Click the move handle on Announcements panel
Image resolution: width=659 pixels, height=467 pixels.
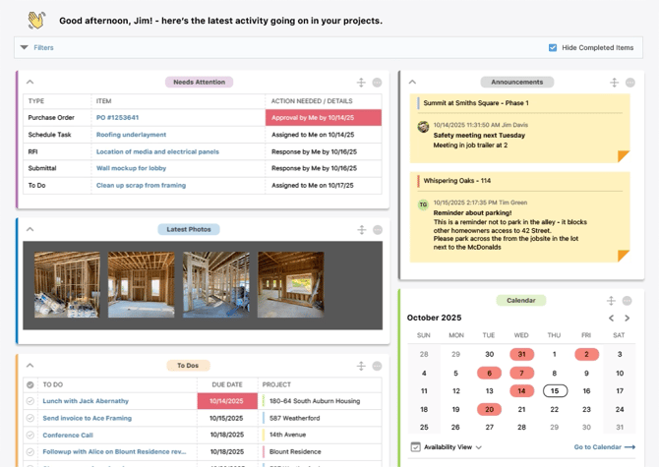pyautogui.click(x=614, y=83)
